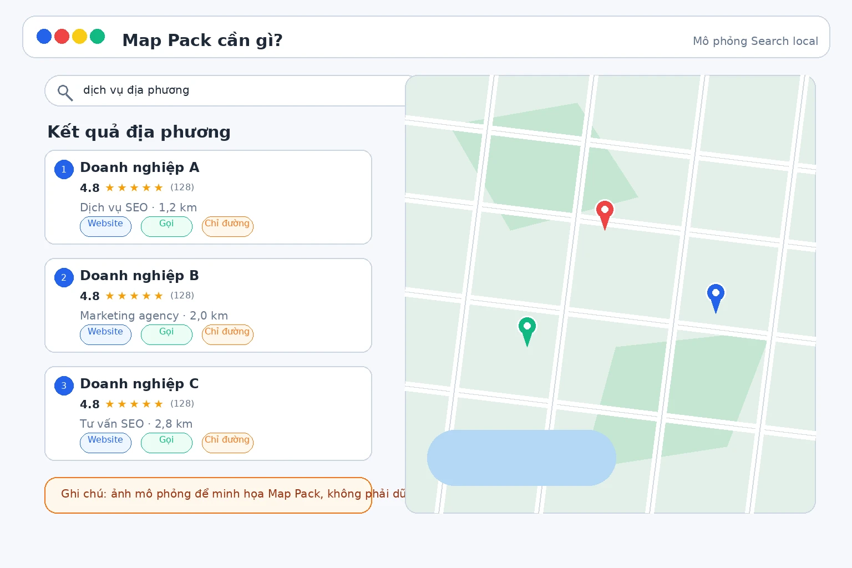Image resolution: width=852 pixels, height=568 pixels.
Task: Click the blue map pin
Action: click(x=716, y=298)
